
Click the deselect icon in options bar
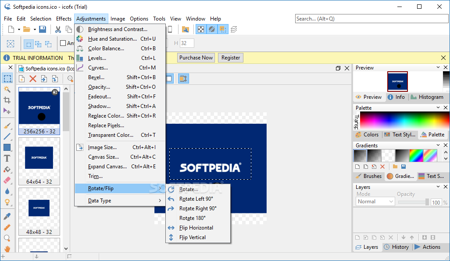point(11,44)
